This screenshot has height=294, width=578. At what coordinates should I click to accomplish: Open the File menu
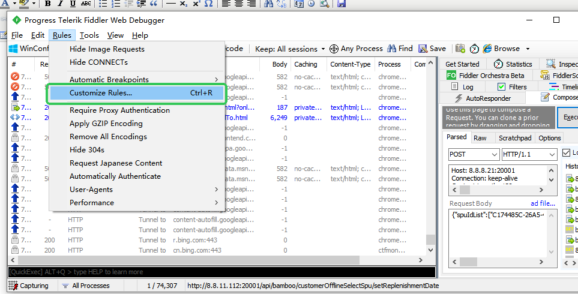pyautogui.click(x=17, y=35)
